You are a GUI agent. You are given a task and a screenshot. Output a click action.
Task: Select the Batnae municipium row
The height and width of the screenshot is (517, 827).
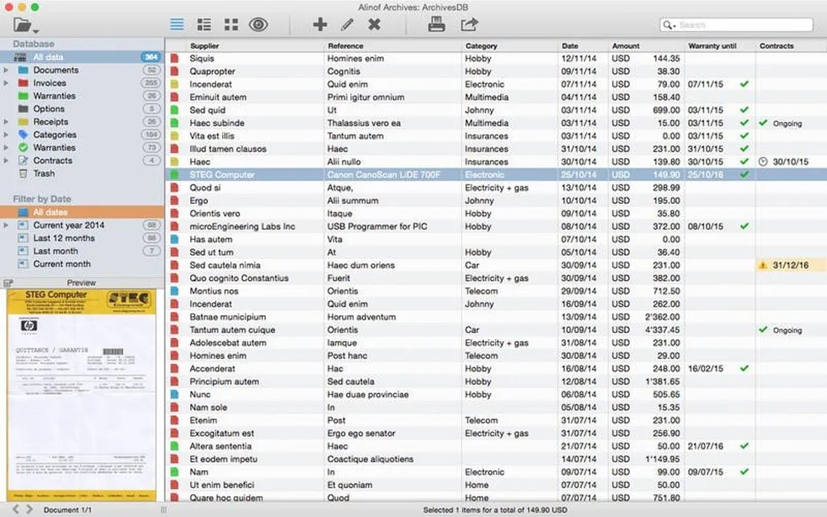[496, 317]
